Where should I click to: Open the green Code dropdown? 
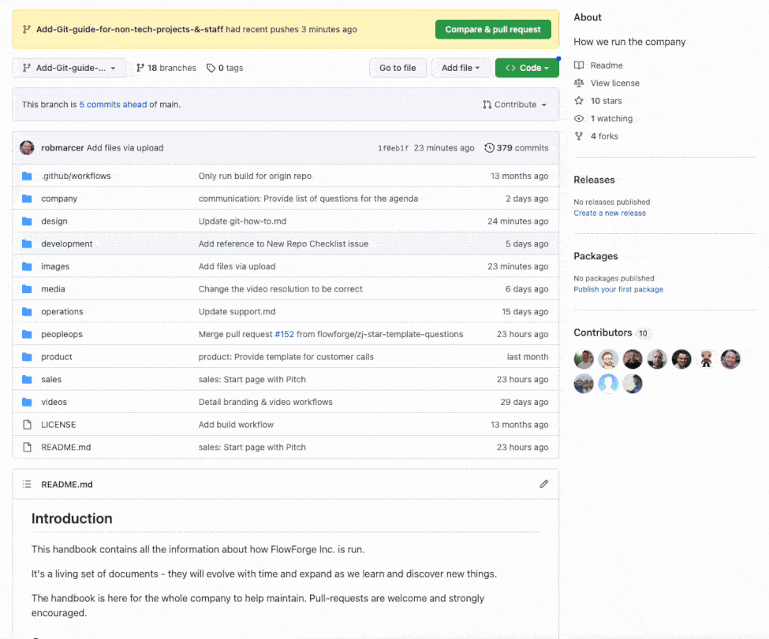[x=527, y=68]
